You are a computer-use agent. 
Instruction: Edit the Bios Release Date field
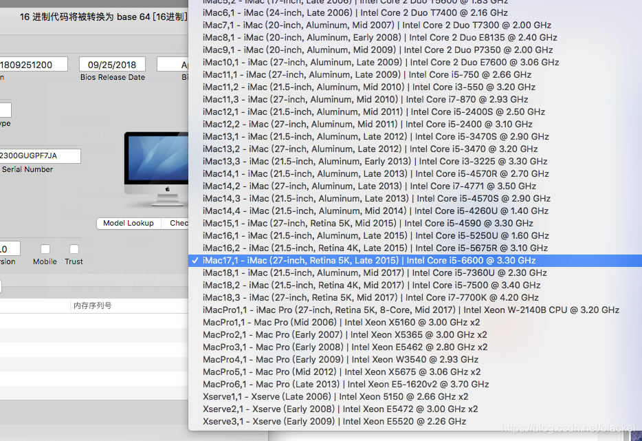click(112, 65)
